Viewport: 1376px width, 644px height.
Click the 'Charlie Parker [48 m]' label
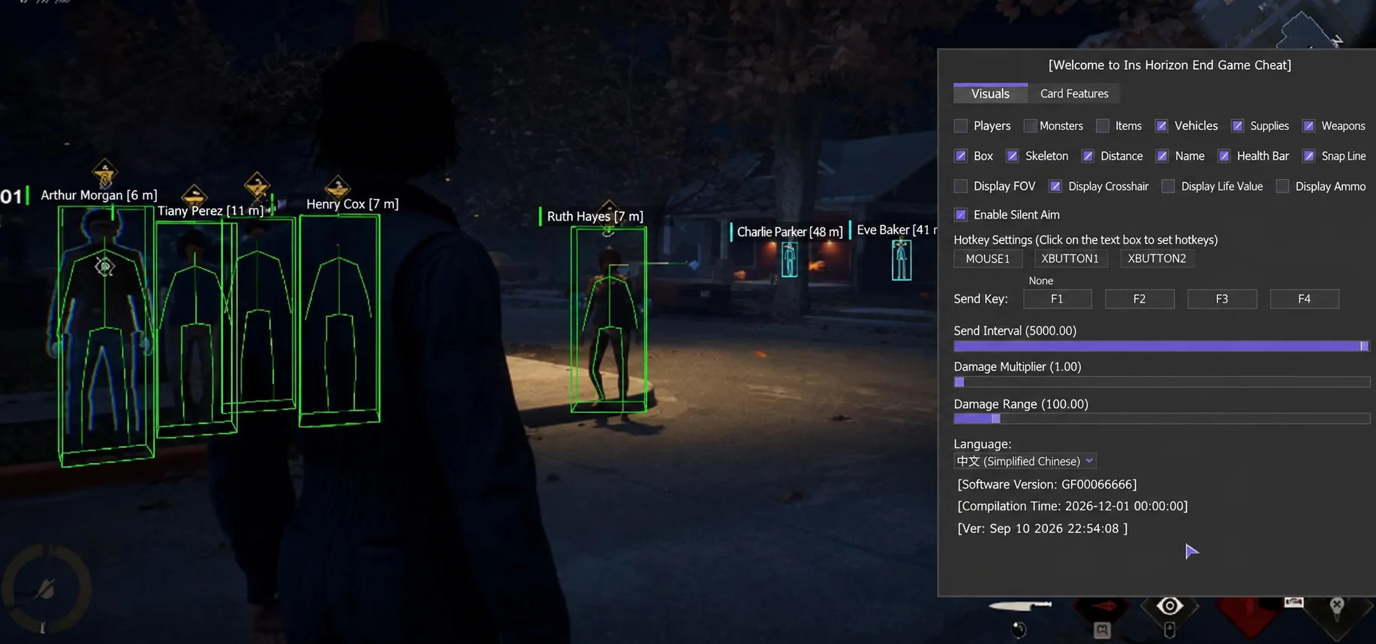[790, 232]
